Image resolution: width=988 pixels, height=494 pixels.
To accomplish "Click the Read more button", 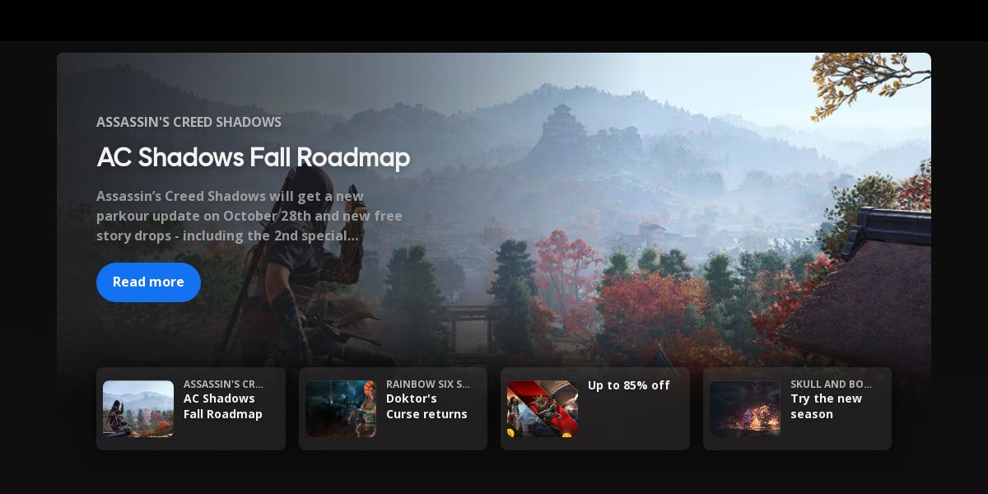I will [148, 282].
